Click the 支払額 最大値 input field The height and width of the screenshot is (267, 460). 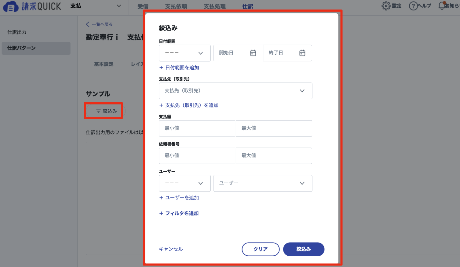[274, 128]
